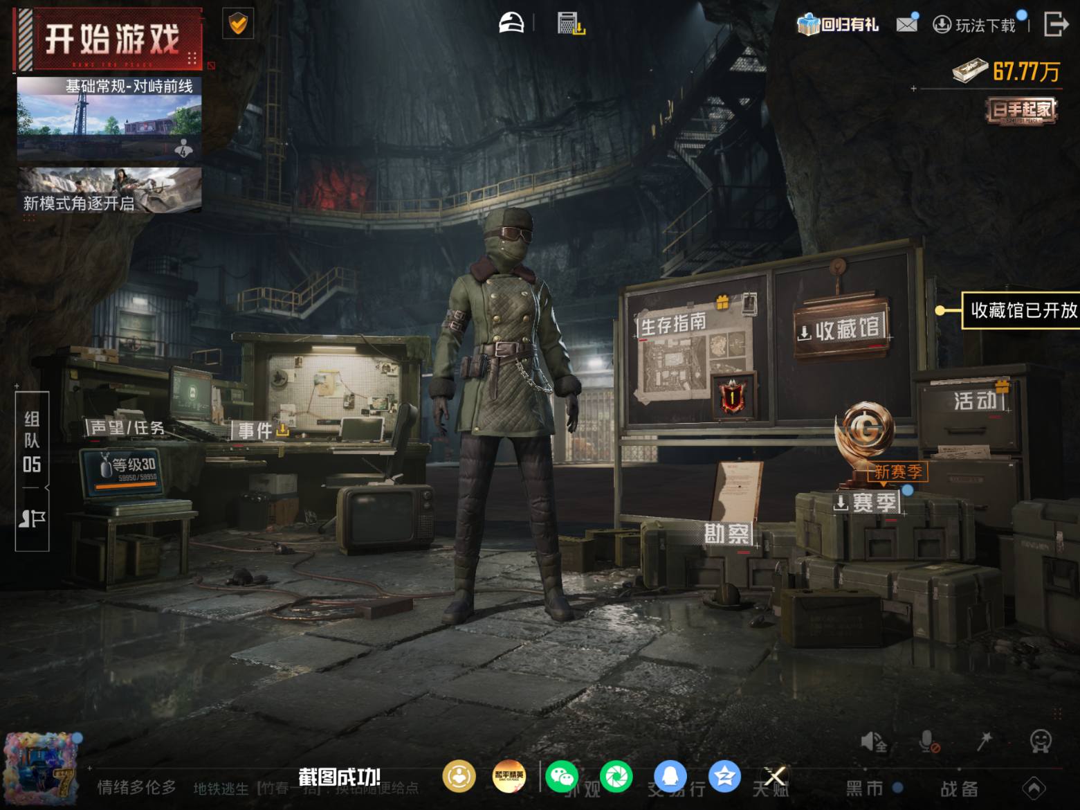Click the exit door icon
This screenshot has width=1080, height=810.
coord(1056,24)
